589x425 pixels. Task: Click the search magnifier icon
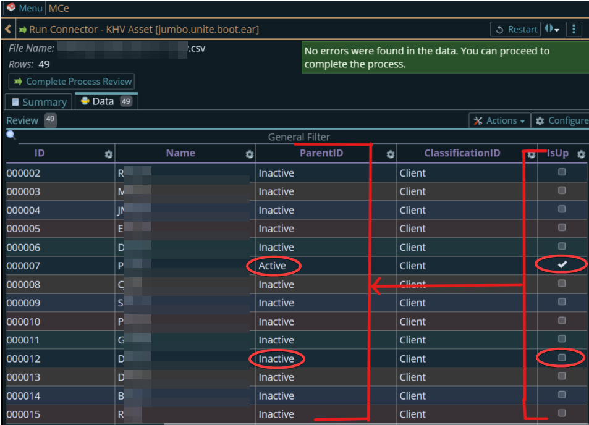click(x=11, y=135)
